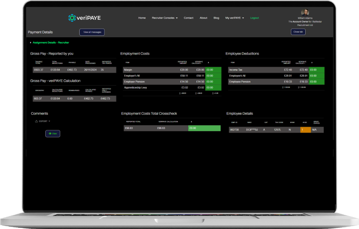The width and height of the screenshot is (359, 229).
Task: Open the Blog link in navigation
Action: tap(216, 18)
